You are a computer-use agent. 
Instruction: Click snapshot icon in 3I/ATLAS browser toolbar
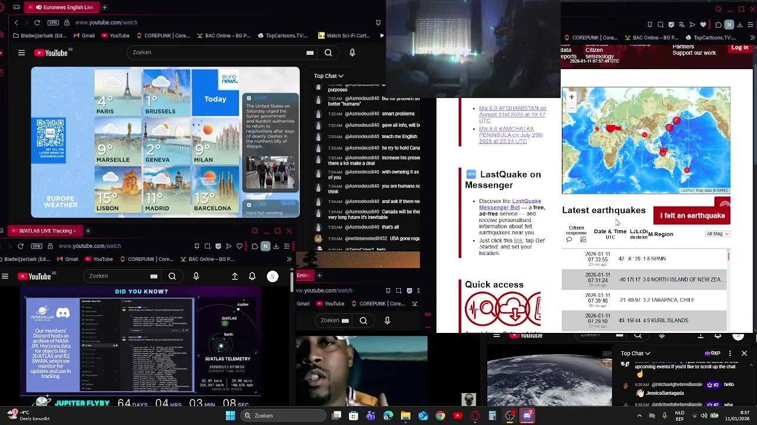[x=208, y=246]
